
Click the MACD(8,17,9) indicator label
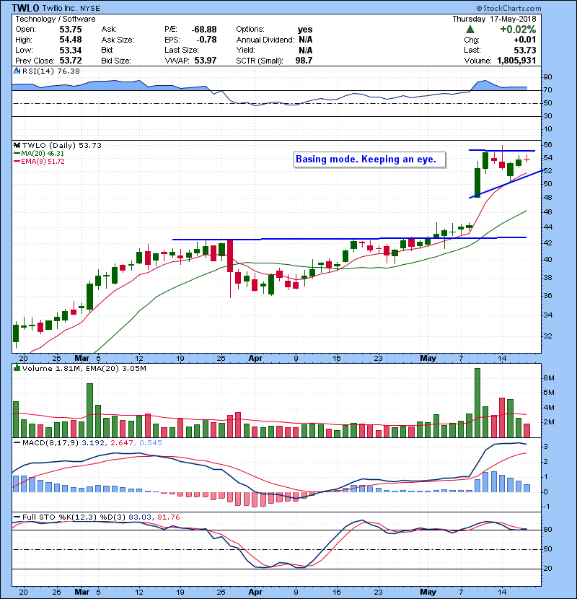(50, 443)
